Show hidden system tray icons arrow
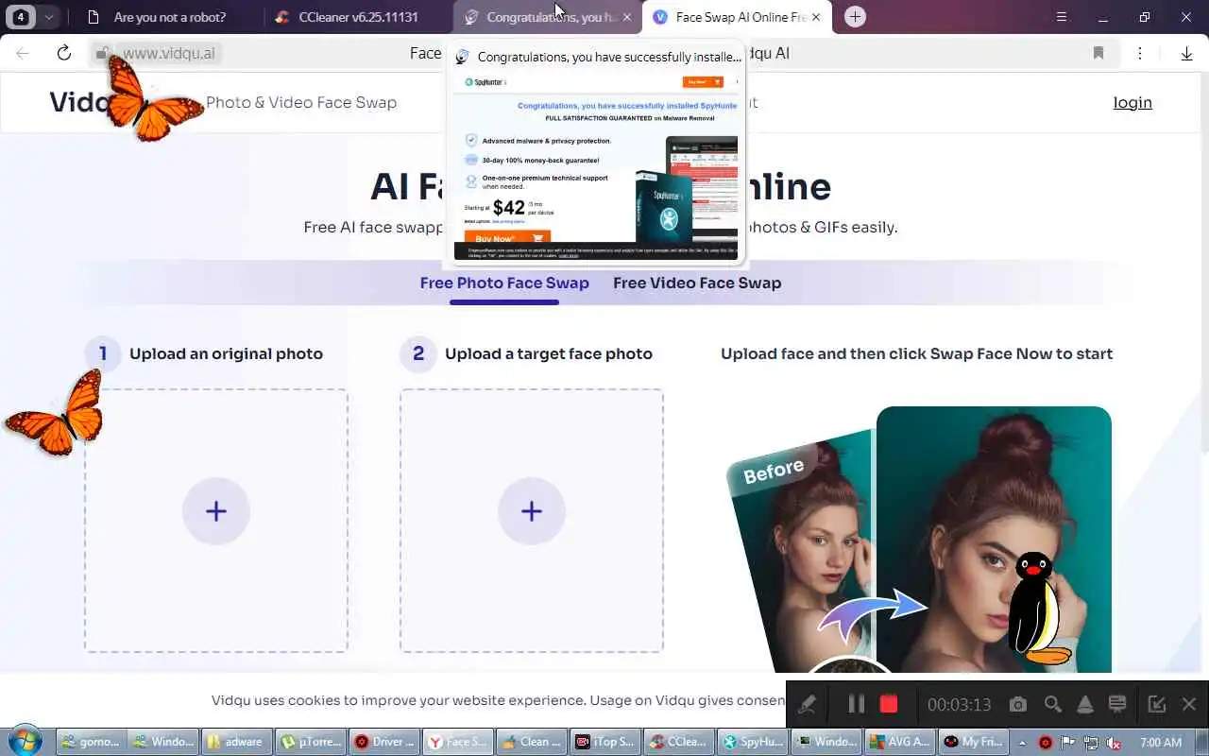This screenshot has width=1209, height=756. tap(1022, 742)
